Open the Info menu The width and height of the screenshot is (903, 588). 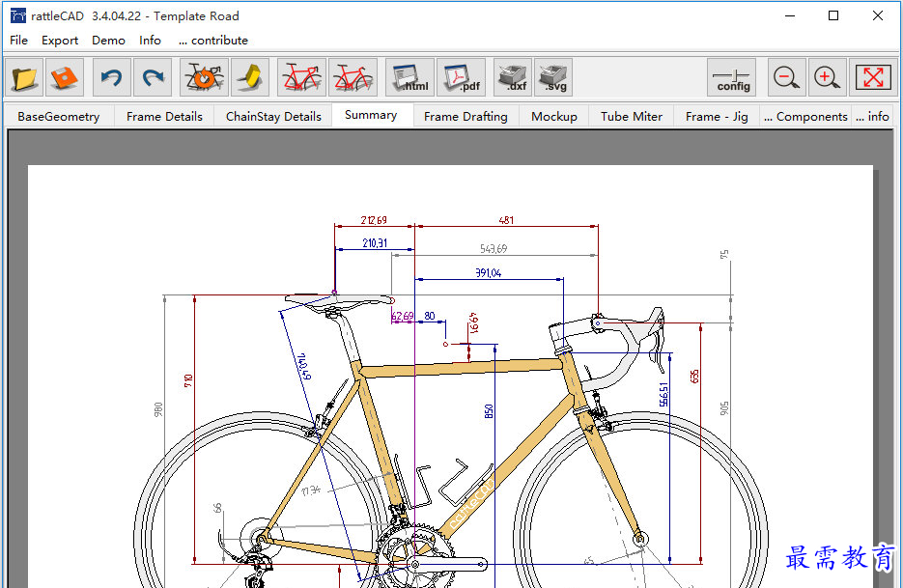150,41
